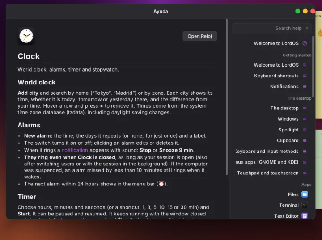This screenshot has height=240, width=322.
Task: Click the Open Reloj button
Action: tap(199, 36)
